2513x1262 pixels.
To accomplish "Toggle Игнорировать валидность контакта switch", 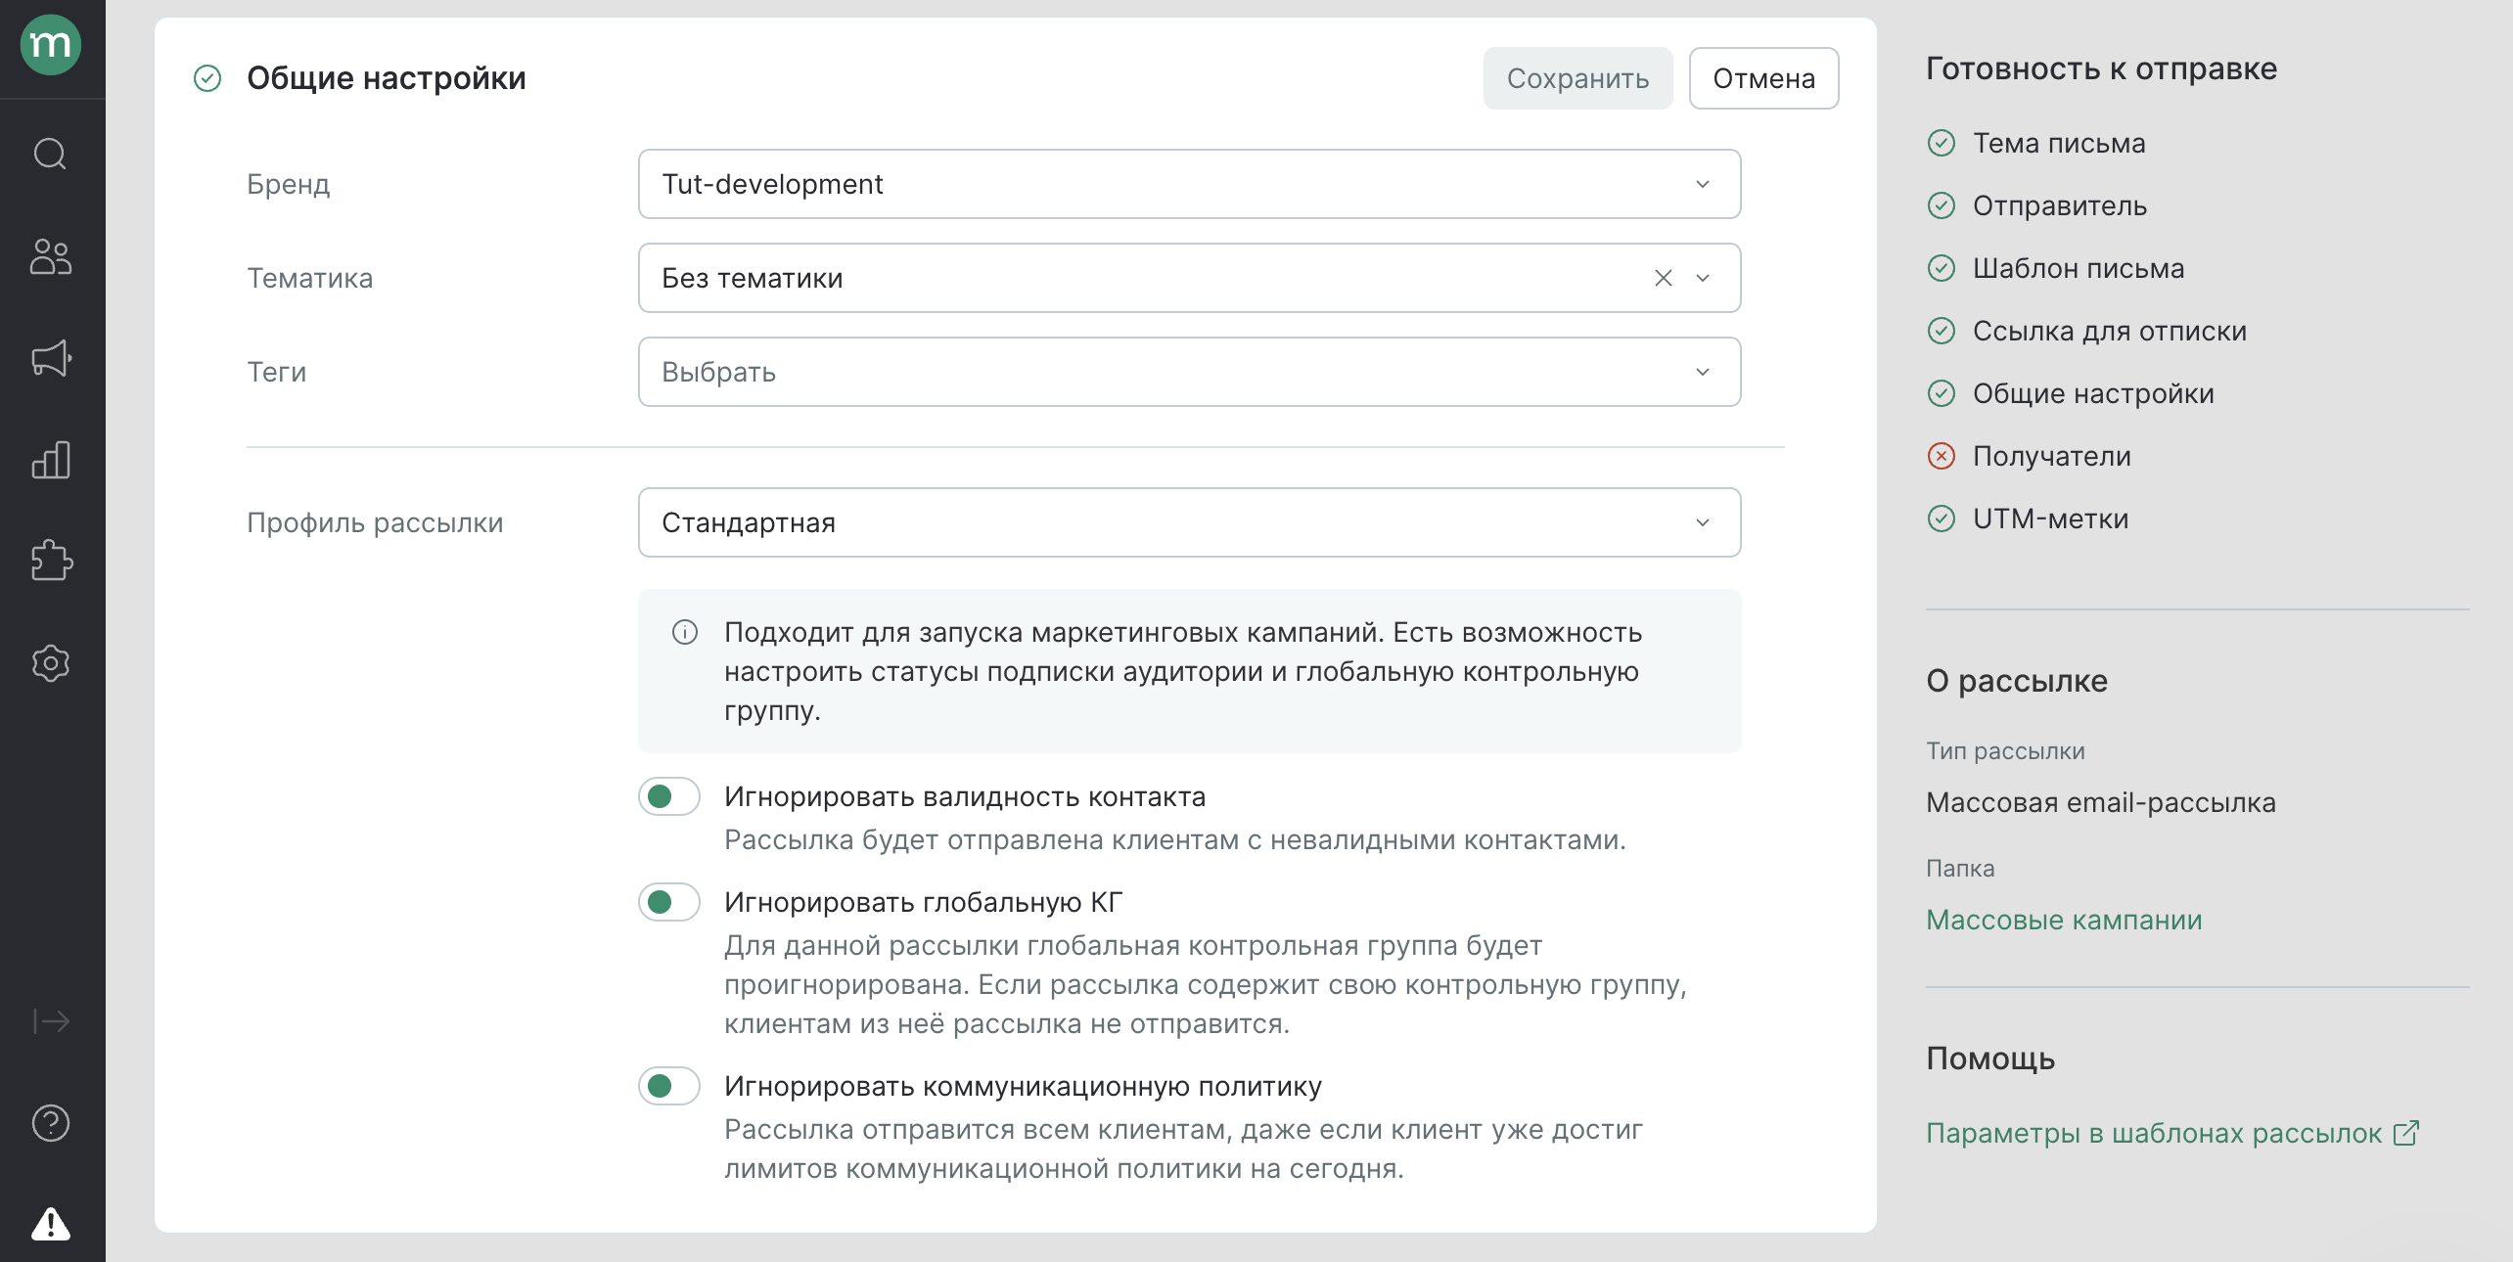I will [669, 796].
